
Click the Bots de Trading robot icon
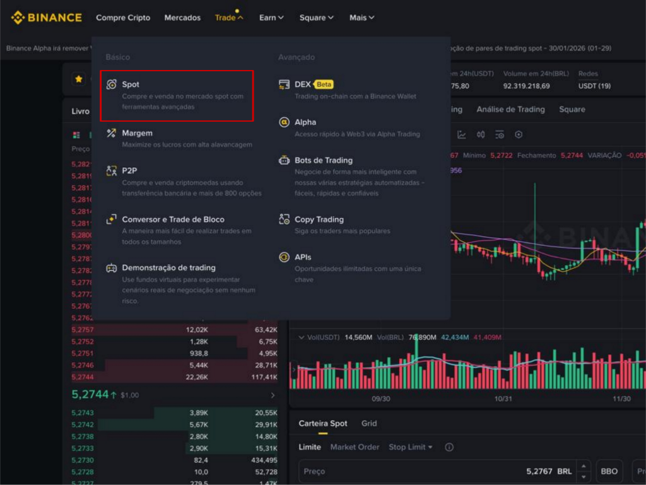tap(285, 160)
